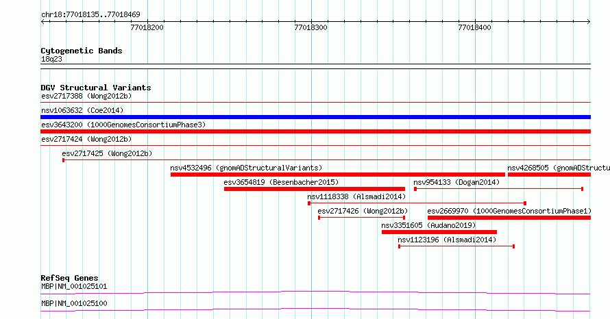The image size is (610, 319).
Task: Click the esv2717425 variant start marker
Action: [64, 160]
